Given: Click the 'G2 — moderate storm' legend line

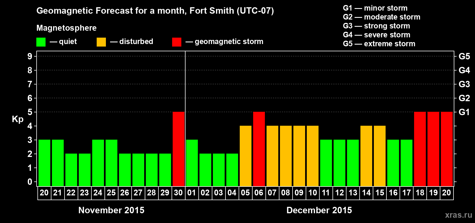Looking at the screenshot, I should pyautogui.click(x=382, y=17).
